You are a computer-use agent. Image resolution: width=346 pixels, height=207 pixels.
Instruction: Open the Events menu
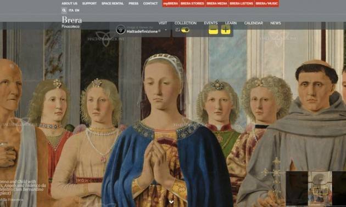(211, 23)
